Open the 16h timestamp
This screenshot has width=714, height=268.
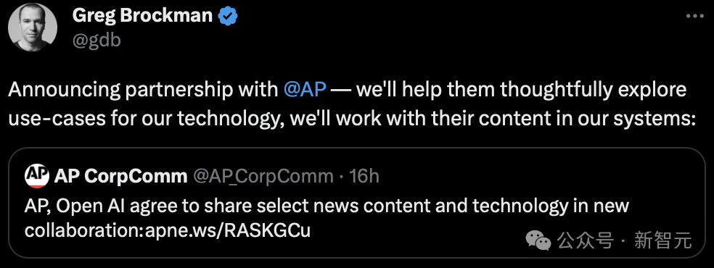pos(364,176)
